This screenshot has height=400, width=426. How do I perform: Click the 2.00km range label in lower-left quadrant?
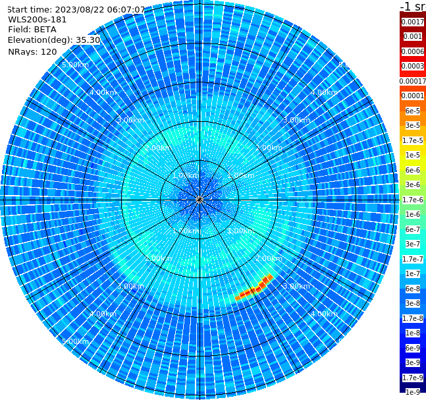click(x=159, y=258)
